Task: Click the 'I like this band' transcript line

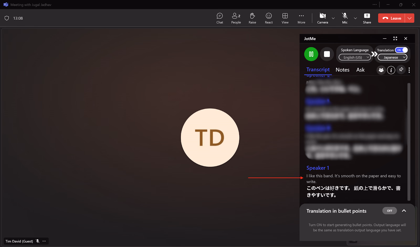Action: 354,179
